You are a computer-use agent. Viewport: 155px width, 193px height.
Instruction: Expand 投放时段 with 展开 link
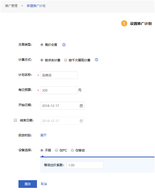click(x=43, y=135)
